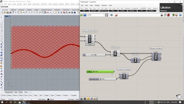The width and height of the screenshot is (184, 104).
Task: Expand the Math panel in LunchBox tab
Action: [x=113, y=11]
